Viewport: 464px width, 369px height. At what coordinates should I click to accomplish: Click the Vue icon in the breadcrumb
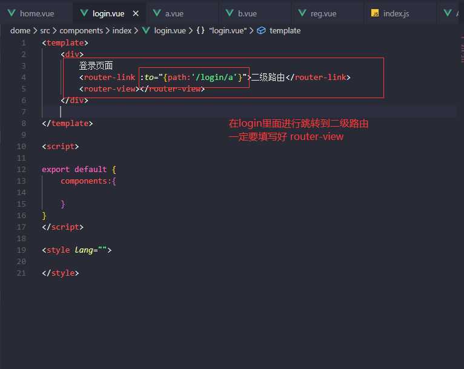pos(146,30)
